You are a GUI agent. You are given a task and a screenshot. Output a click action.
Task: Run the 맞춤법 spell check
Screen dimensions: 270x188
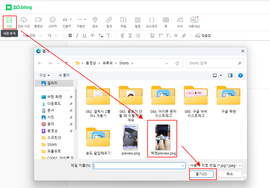pos(203,36)
